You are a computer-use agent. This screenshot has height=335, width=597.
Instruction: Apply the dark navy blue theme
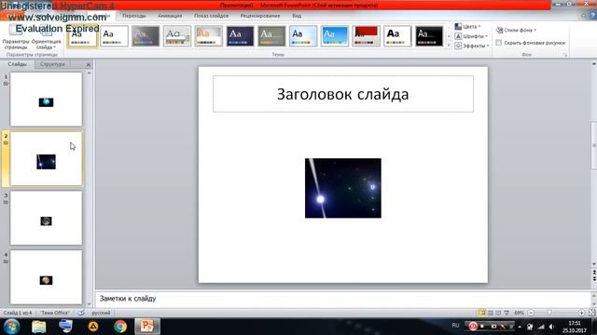(240, 36)
